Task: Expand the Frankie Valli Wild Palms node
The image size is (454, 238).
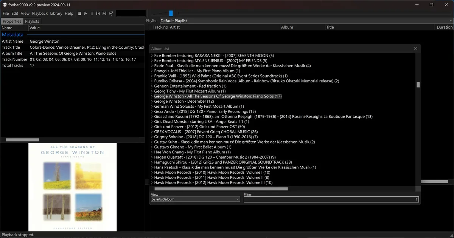Action: pyautogui.click(x=152, y=76)
